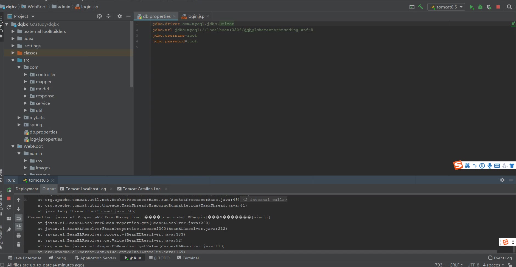Toggle scroll to end of console
516x267 pixels.
click(x=19, y=227)
